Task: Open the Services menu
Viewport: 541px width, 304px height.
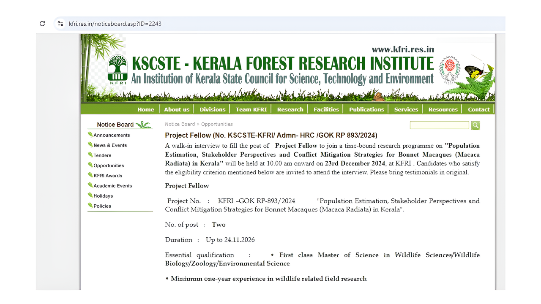Action: [x=406, y=109]
